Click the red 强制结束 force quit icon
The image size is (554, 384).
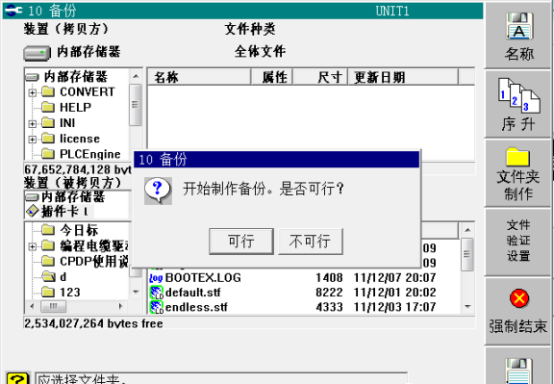pyautogui.click(x=519, y=299)
